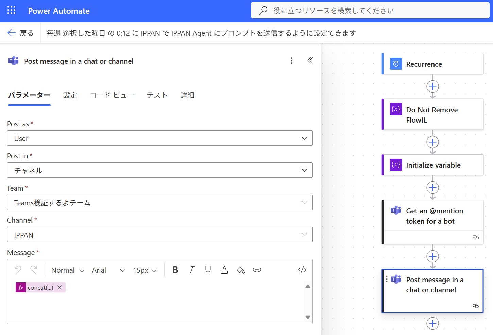Select the Get an @mention token card
This screenshot has height=335, width=493.
click(x=432, y=222)
